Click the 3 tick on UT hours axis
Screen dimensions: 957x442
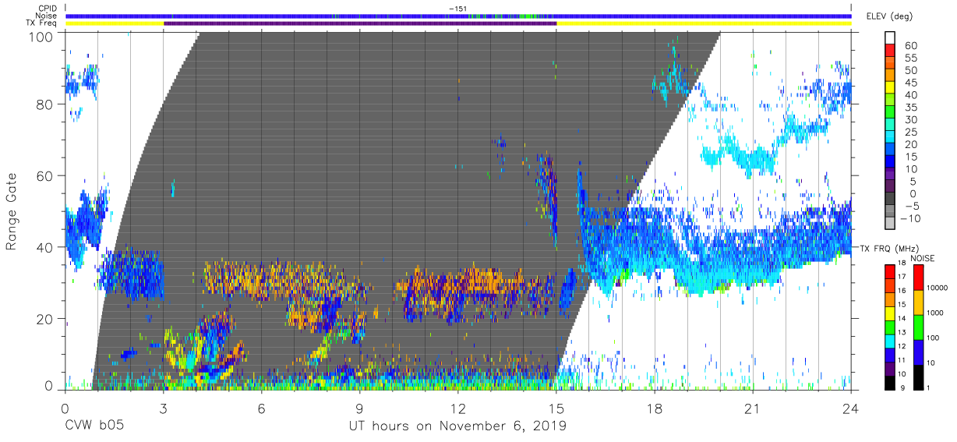[x=163, y=408]
